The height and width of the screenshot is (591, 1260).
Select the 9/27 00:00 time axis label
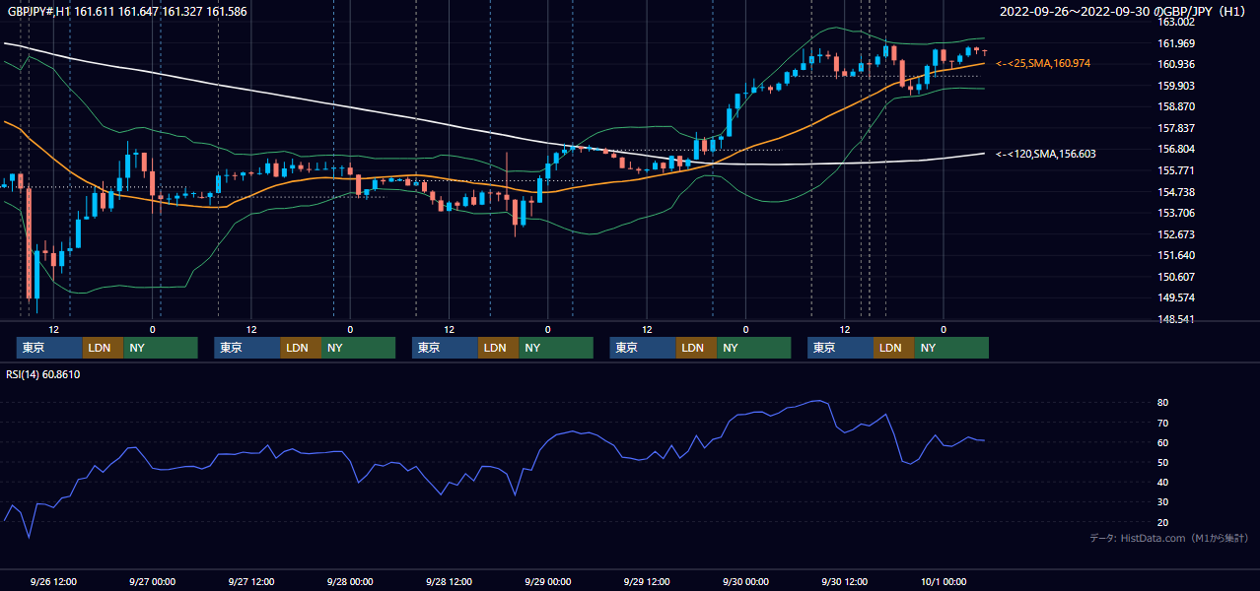pos(153,582)
